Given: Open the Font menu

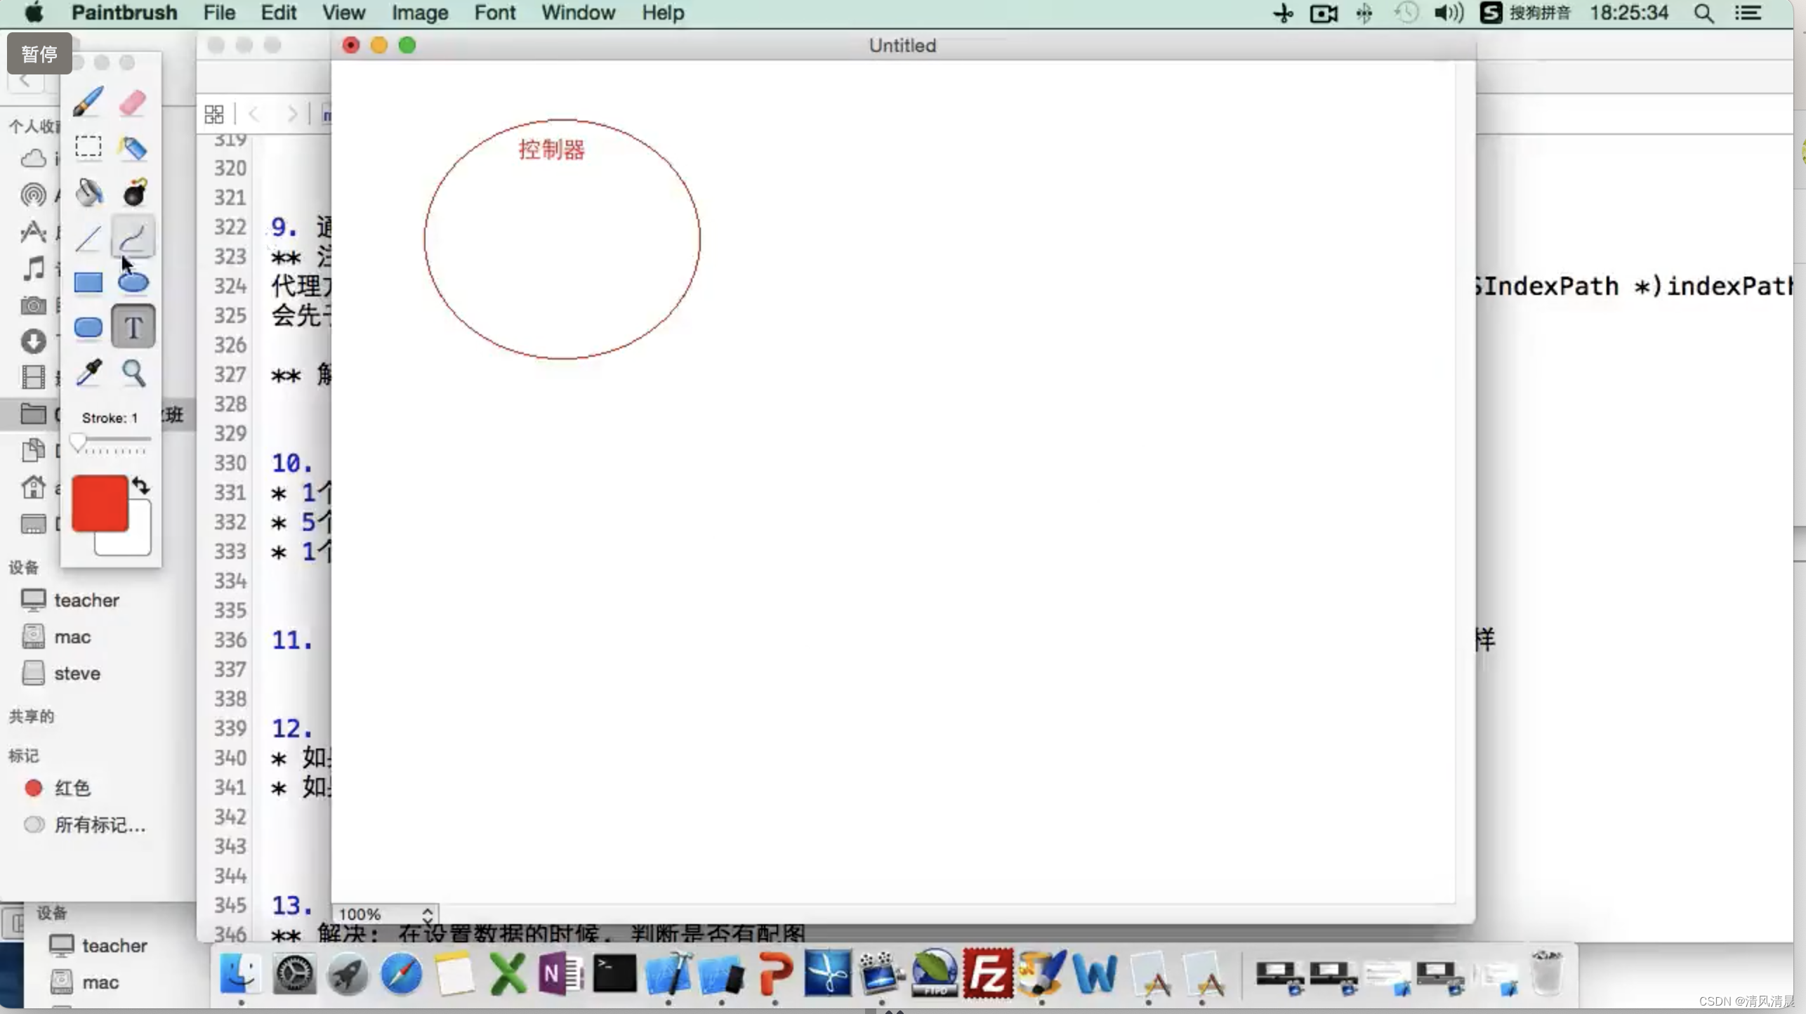Looking at the screenshot, I should (495, 13).
